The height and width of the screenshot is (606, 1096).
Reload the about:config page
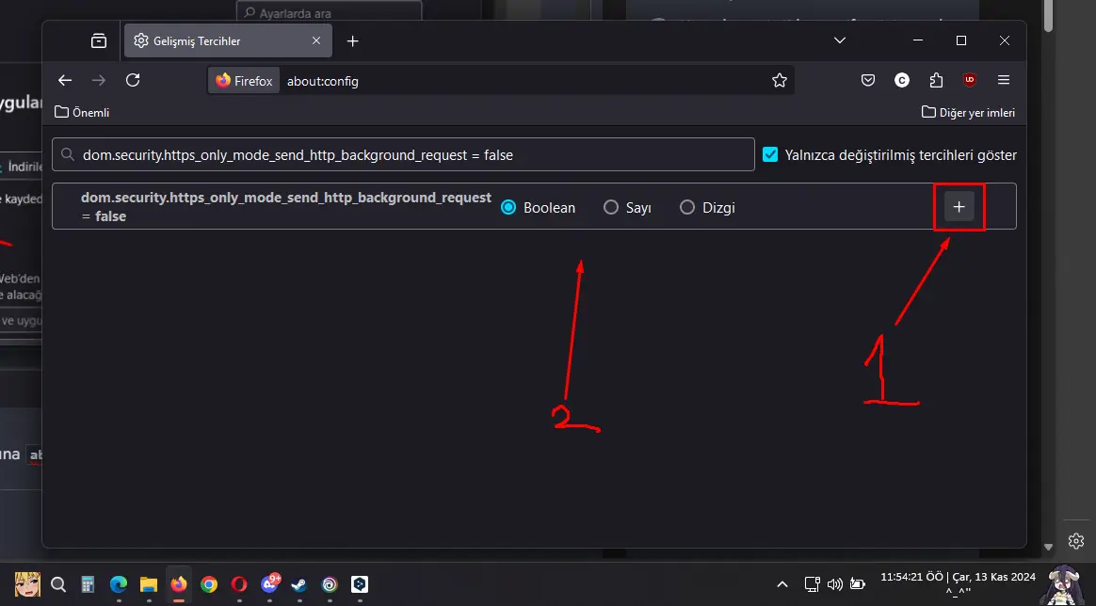click(133, 80)
